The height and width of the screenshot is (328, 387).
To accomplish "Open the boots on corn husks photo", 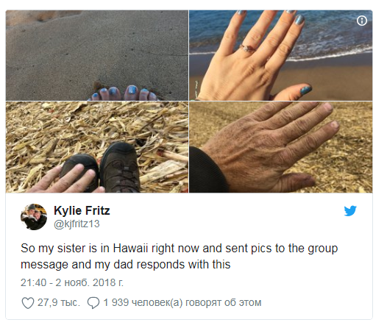I will [97, 147].
